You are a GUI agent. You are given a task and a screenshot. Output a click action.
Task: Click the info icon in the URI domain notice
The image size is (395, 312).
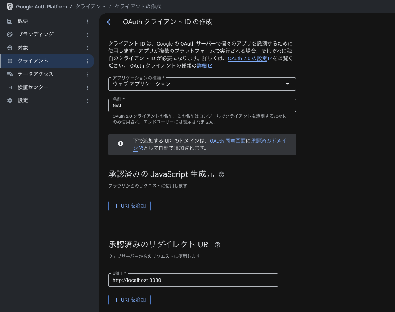click(121, 144)
